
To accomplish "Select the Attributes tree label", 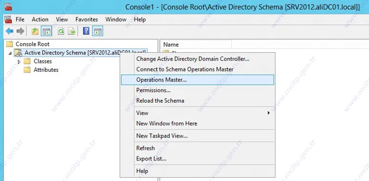I will [x=46, y=70].
